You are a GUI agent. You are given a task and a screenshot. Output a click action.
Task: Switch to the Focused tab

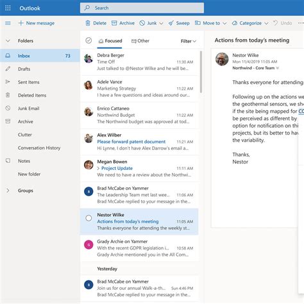[x=110, y=41]
